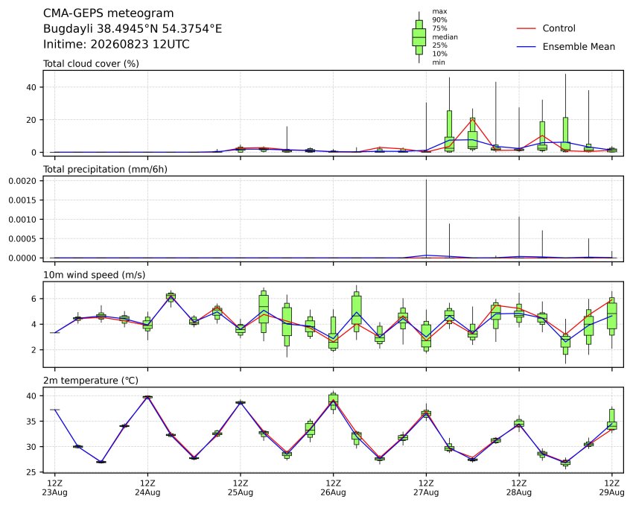Click the '25' temperature axis tick label
Viewport: 633px width, 505px height.
(32, 472)
